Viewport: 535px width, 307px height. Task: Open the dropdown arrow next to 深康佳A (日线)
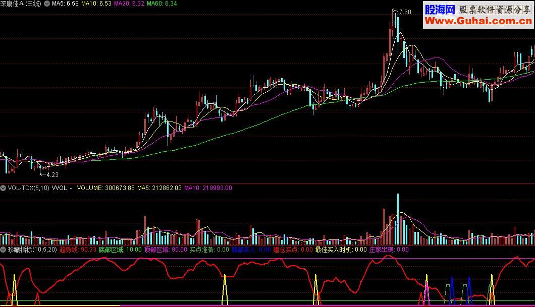pyautogui.click(x=47, y=4)
